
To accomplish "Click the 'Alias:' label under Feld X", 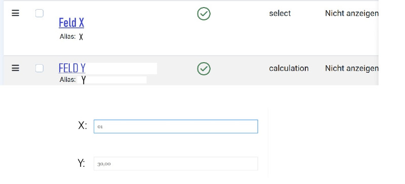I will [67, 36].
